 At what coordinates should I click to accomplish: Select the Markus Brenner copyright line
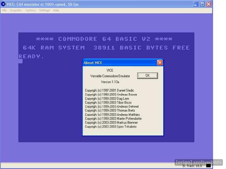click(x=111, y=123)
